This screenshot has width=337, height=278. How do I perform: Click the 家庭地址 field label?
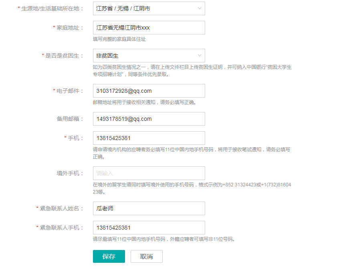click(x=70, y=28)
